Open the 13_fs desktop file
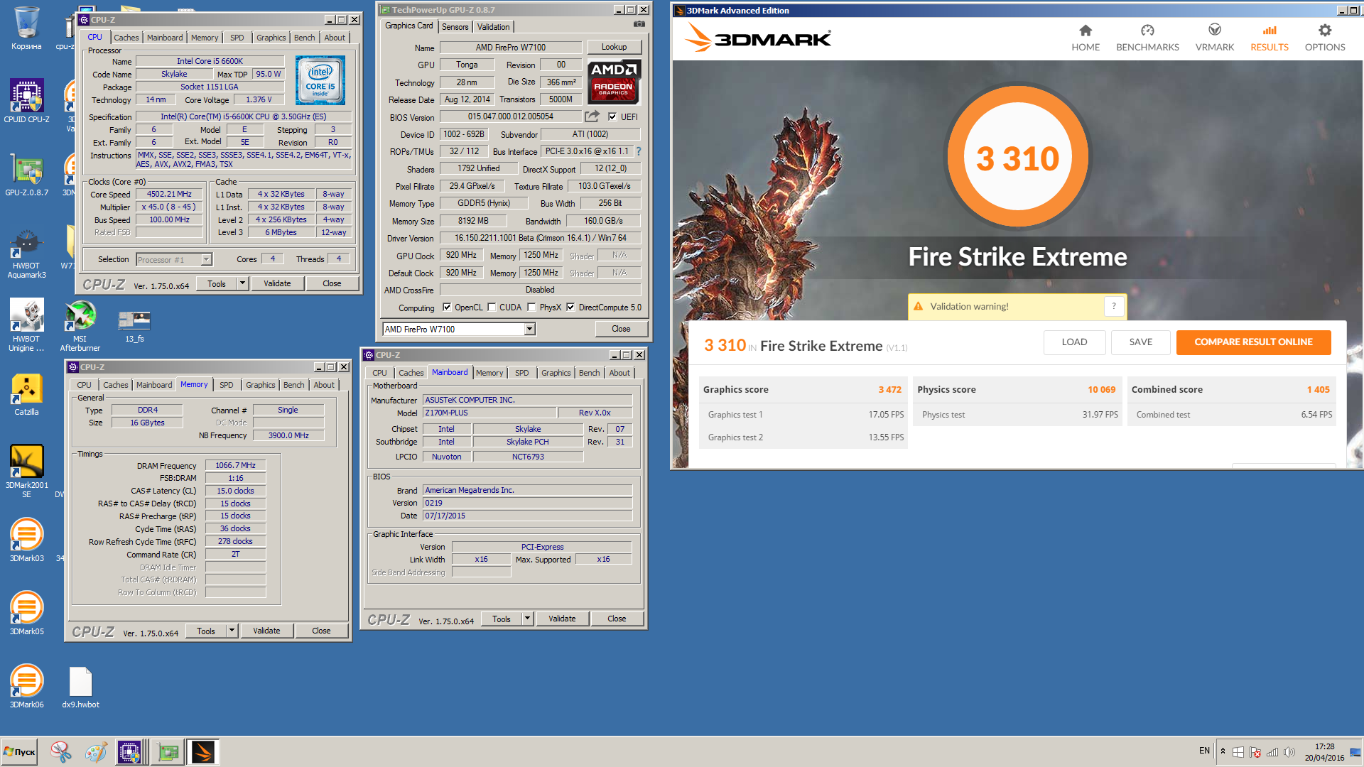 pos(134,327)
